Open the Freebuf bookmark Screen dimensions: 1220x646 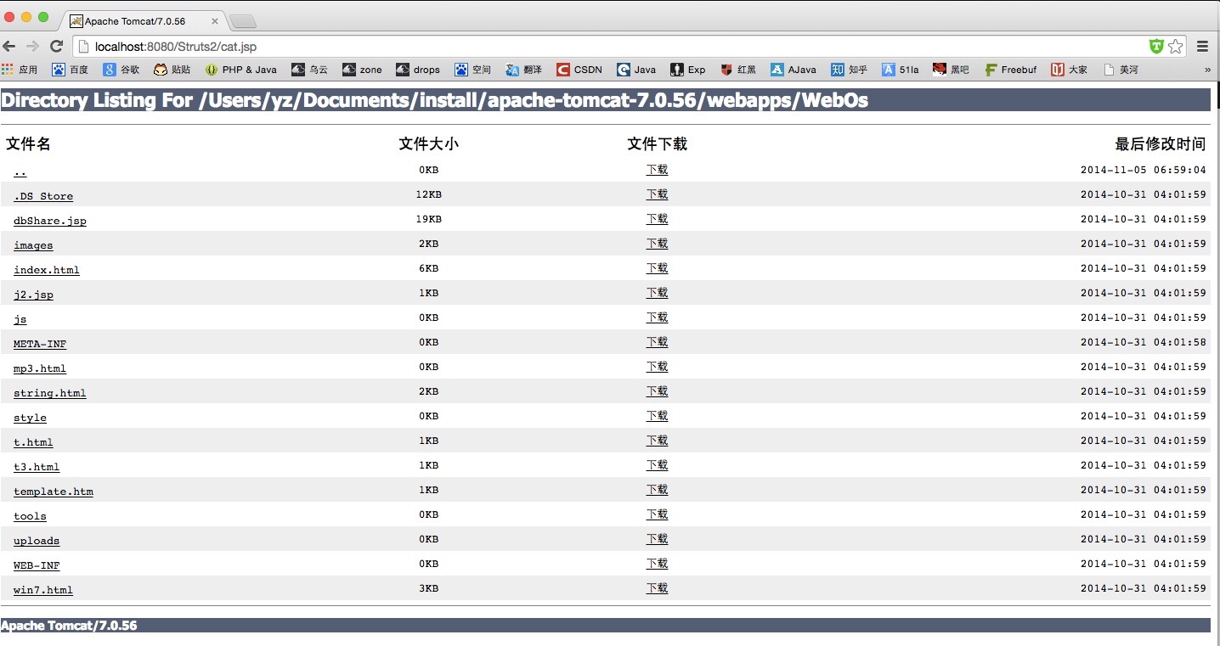pyautogui.click(x=1010, y=70)
